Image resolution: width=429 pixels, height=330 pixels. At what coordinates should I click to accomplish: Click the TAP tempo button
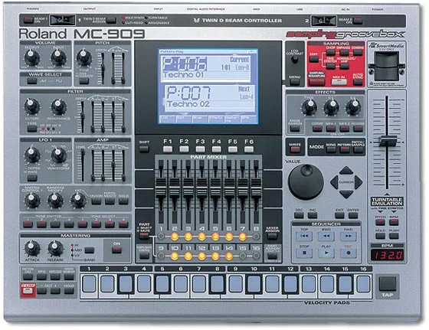(x=388, y=283)
